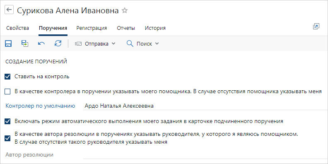Click the magnifier Поиск icon
328x164 pixels.
point(130,43)
